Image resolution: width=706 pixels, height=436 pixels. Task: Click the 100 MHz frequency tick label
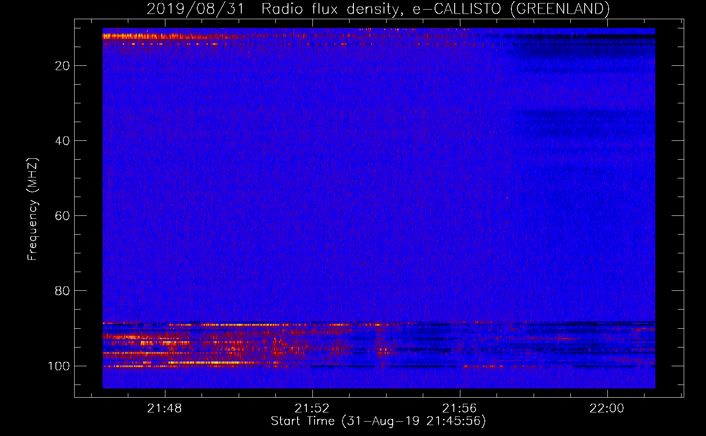59,366
